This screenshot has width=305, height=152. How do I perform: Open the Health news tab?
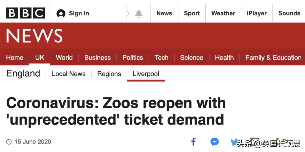224,58
